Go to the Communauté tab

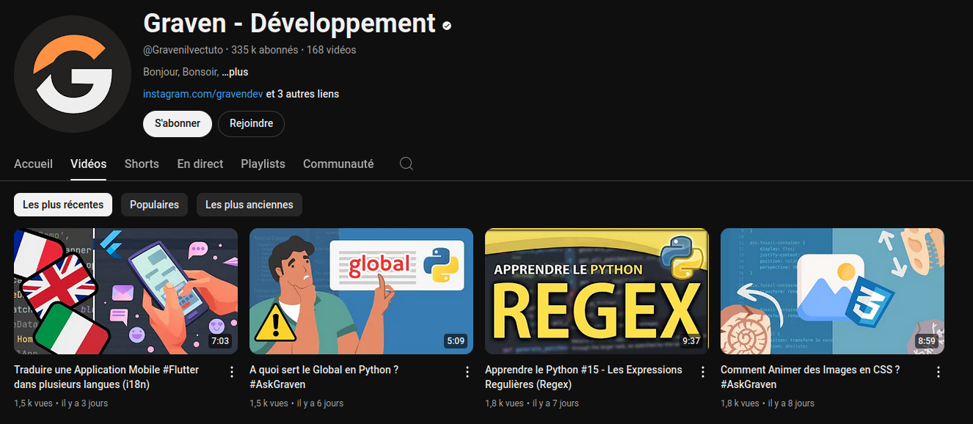338,164
